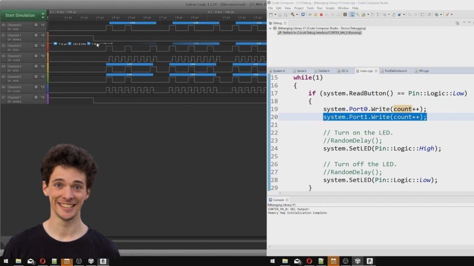
Task: Open Opera browser on left taskbar
Action: [x=42, y=261]
